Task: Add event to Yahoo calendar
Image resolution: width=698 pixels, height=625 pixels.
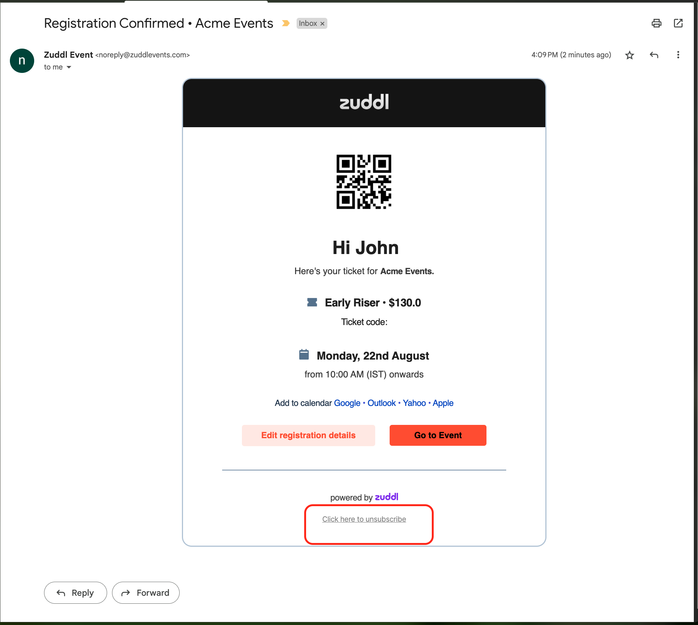Action: pyautogui.click(x=414, y=403)
